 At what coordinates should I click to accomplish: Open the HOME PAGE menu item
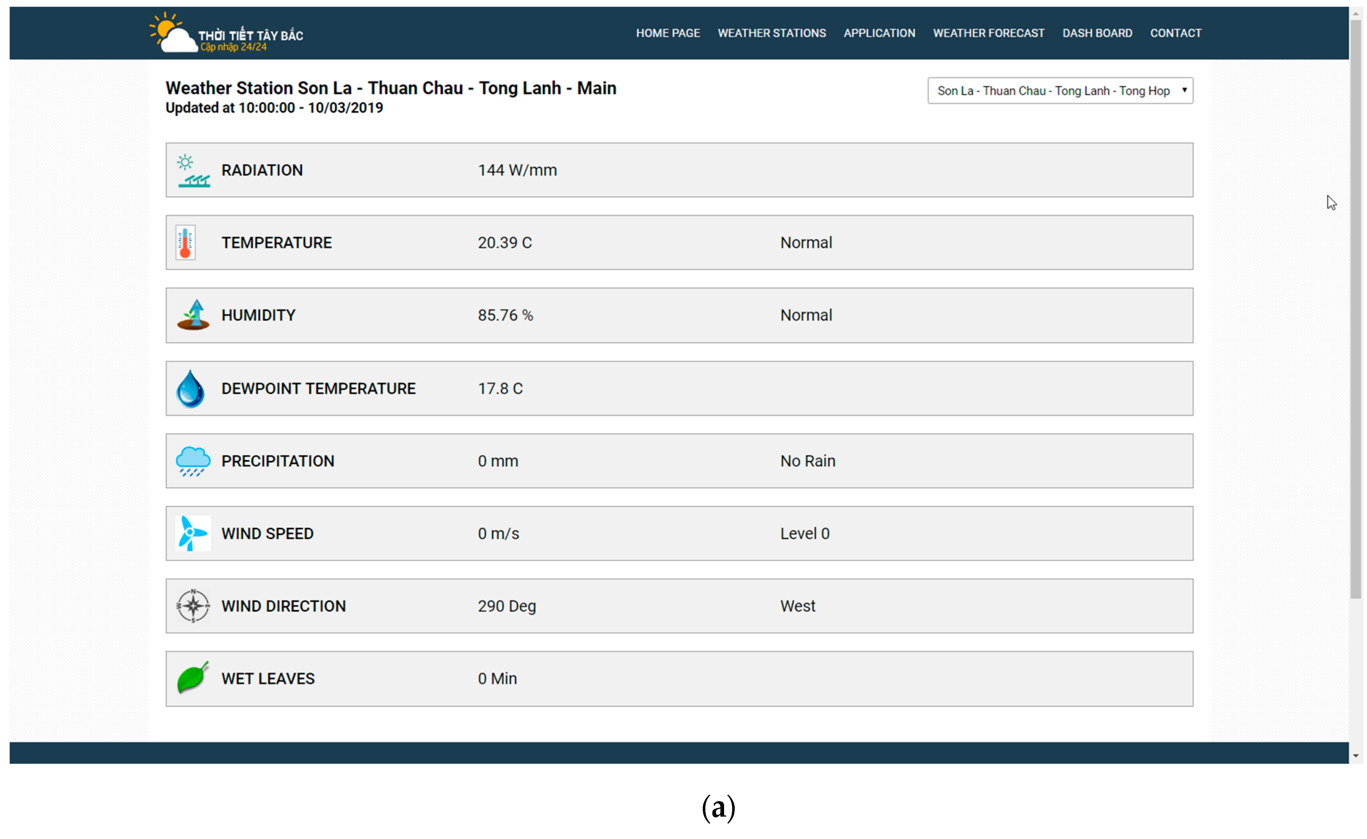tap(668, 33)
